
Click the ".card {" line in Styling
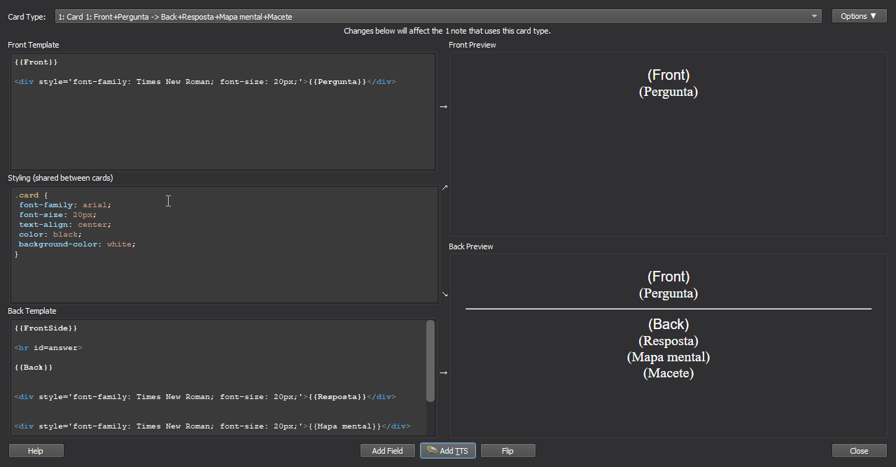point(31,195)
